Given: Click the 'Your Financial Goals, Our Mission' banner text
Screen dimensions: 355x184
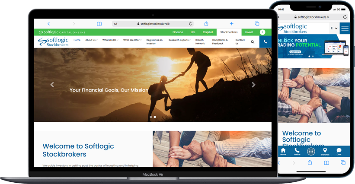Looking at the screenshot, I should (x=109, y=90).
